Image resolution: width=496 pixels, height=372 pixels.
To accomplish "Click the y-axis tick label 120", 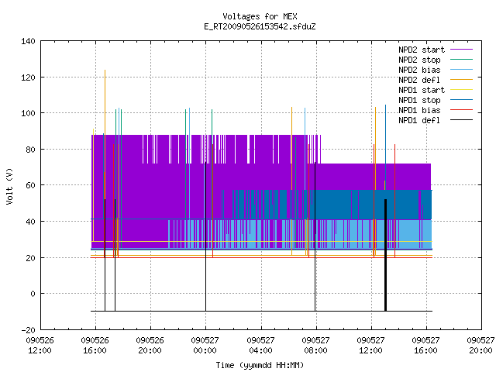I will 28,77.
